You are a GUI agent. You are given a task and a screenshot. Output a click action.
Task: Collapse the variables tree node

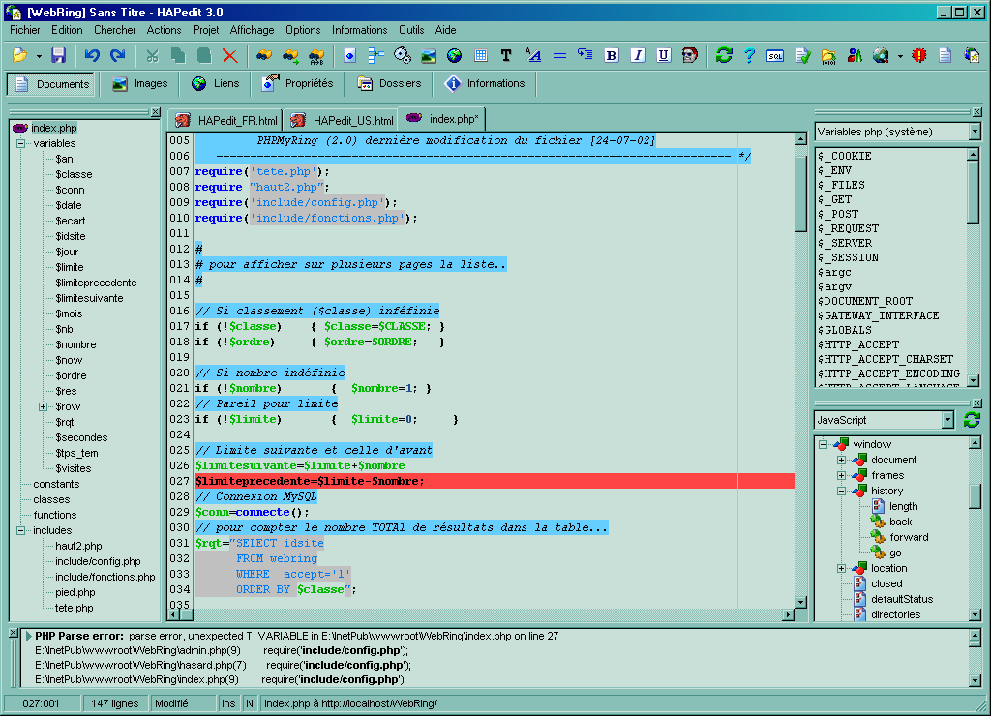point(21,143)
